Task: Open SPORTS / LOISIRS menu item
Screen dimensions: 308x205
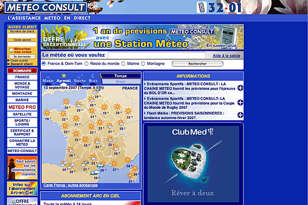Action: tap(22, 123)
